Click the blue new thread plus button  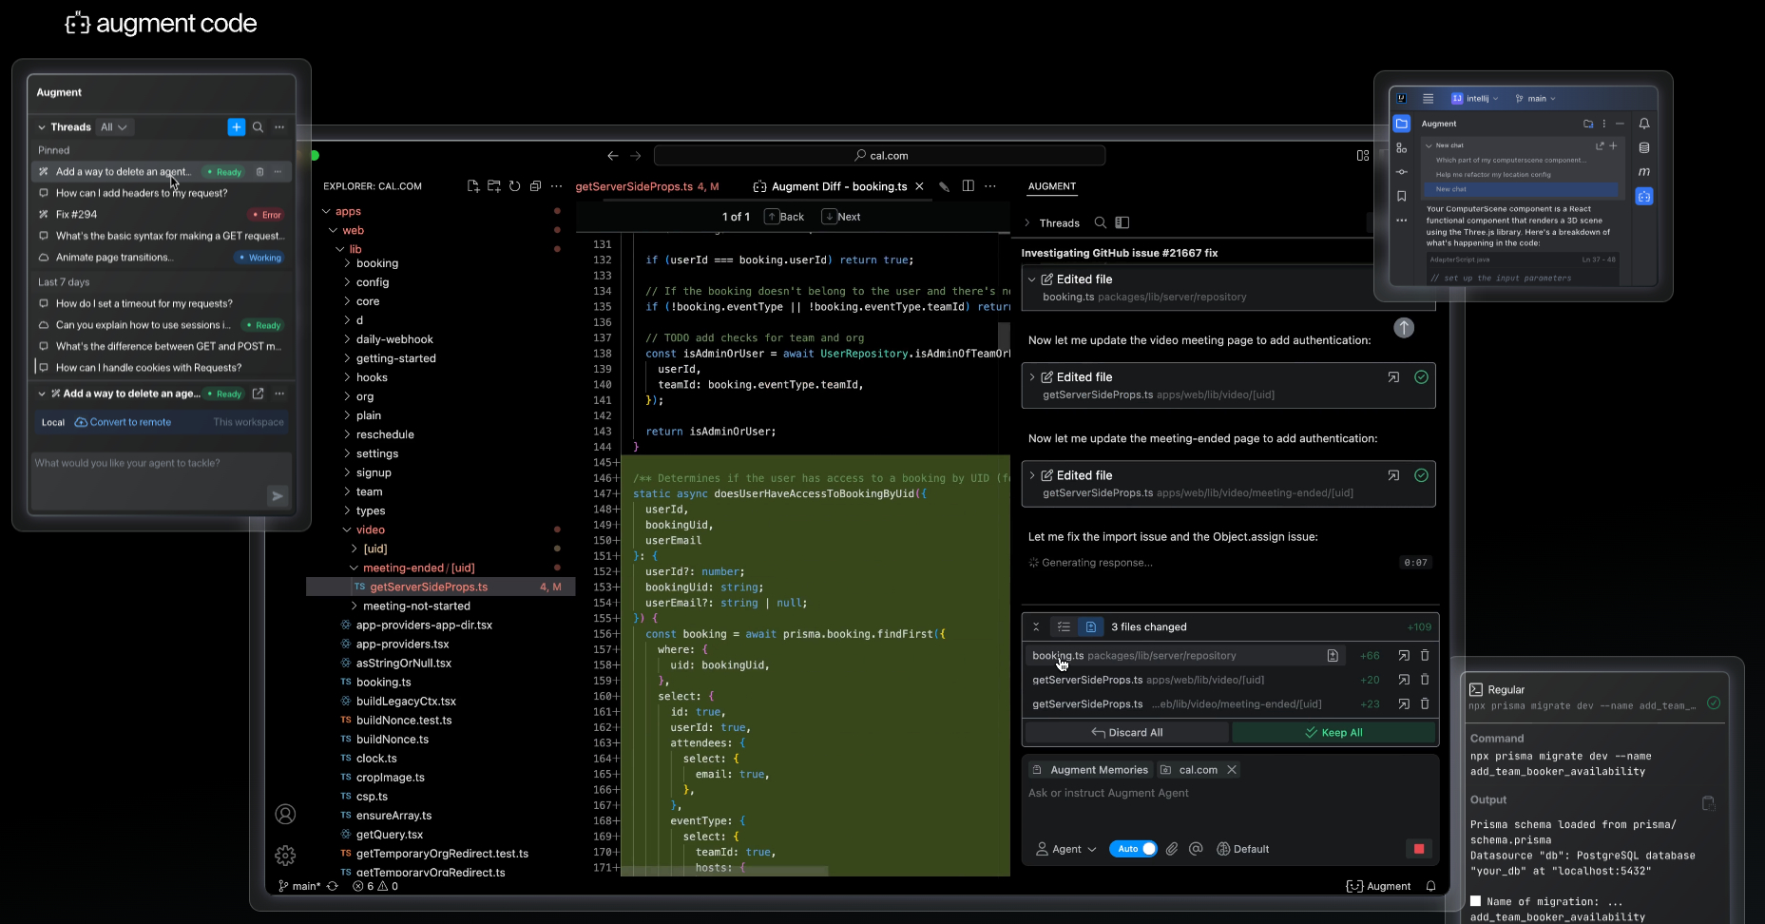(237, 127)
